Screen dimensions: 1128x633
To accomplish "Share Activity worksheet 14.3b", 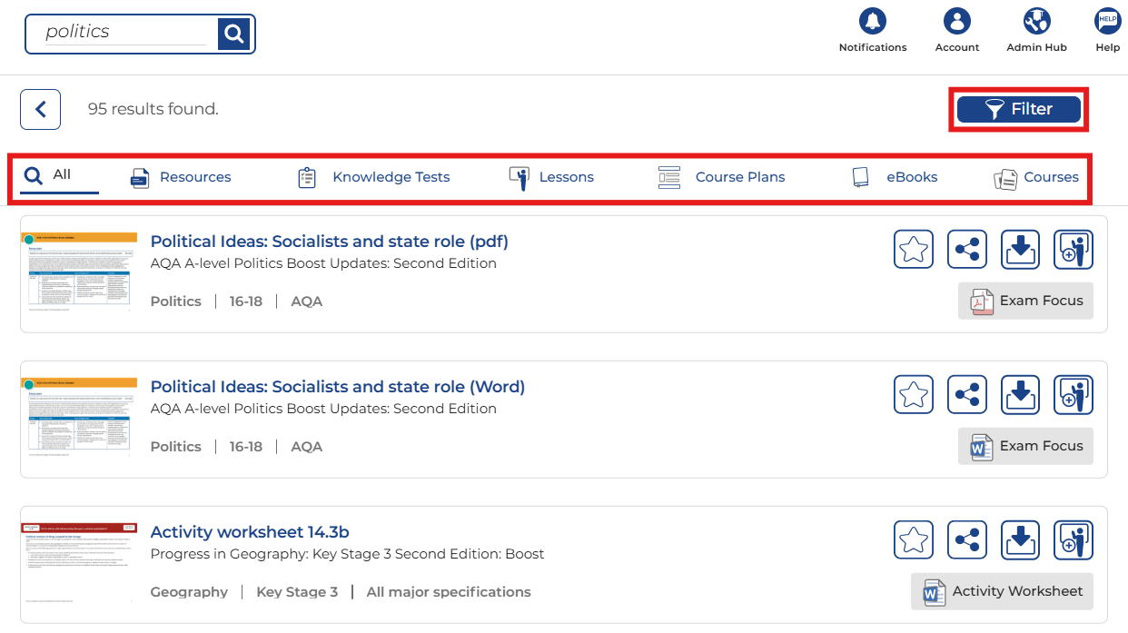I will [x=966, y=539].
